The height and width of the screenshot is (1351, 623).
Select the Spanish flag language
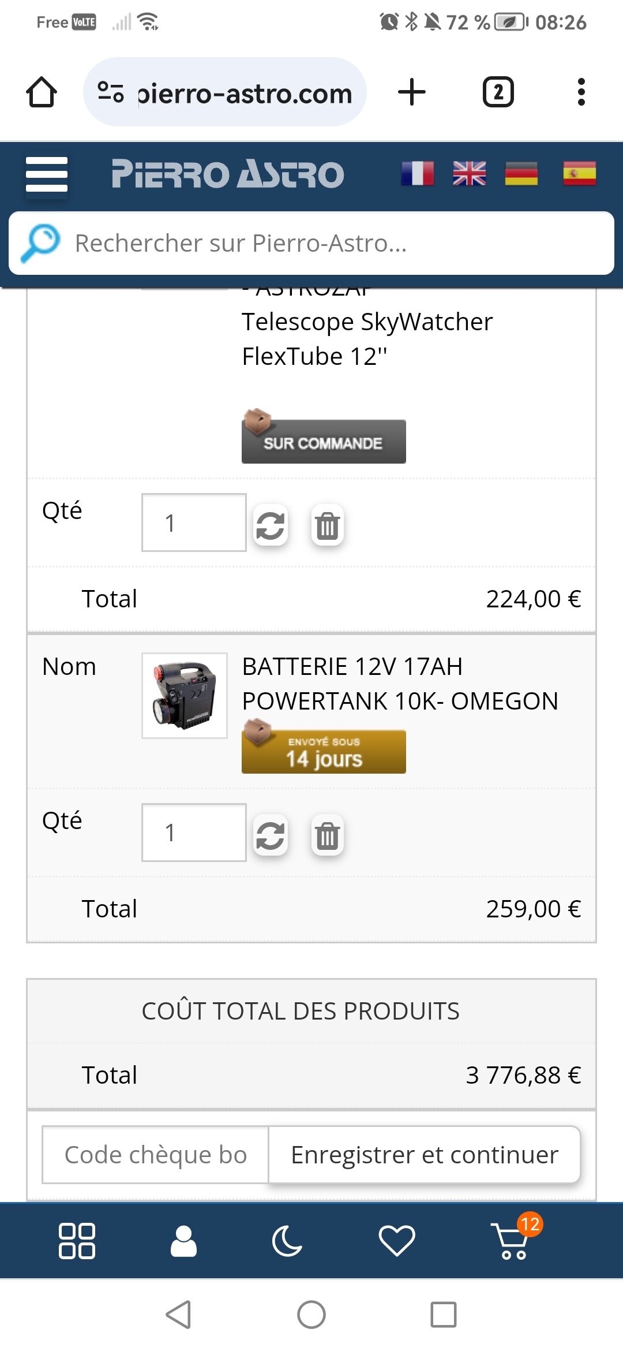click(579, 174)
